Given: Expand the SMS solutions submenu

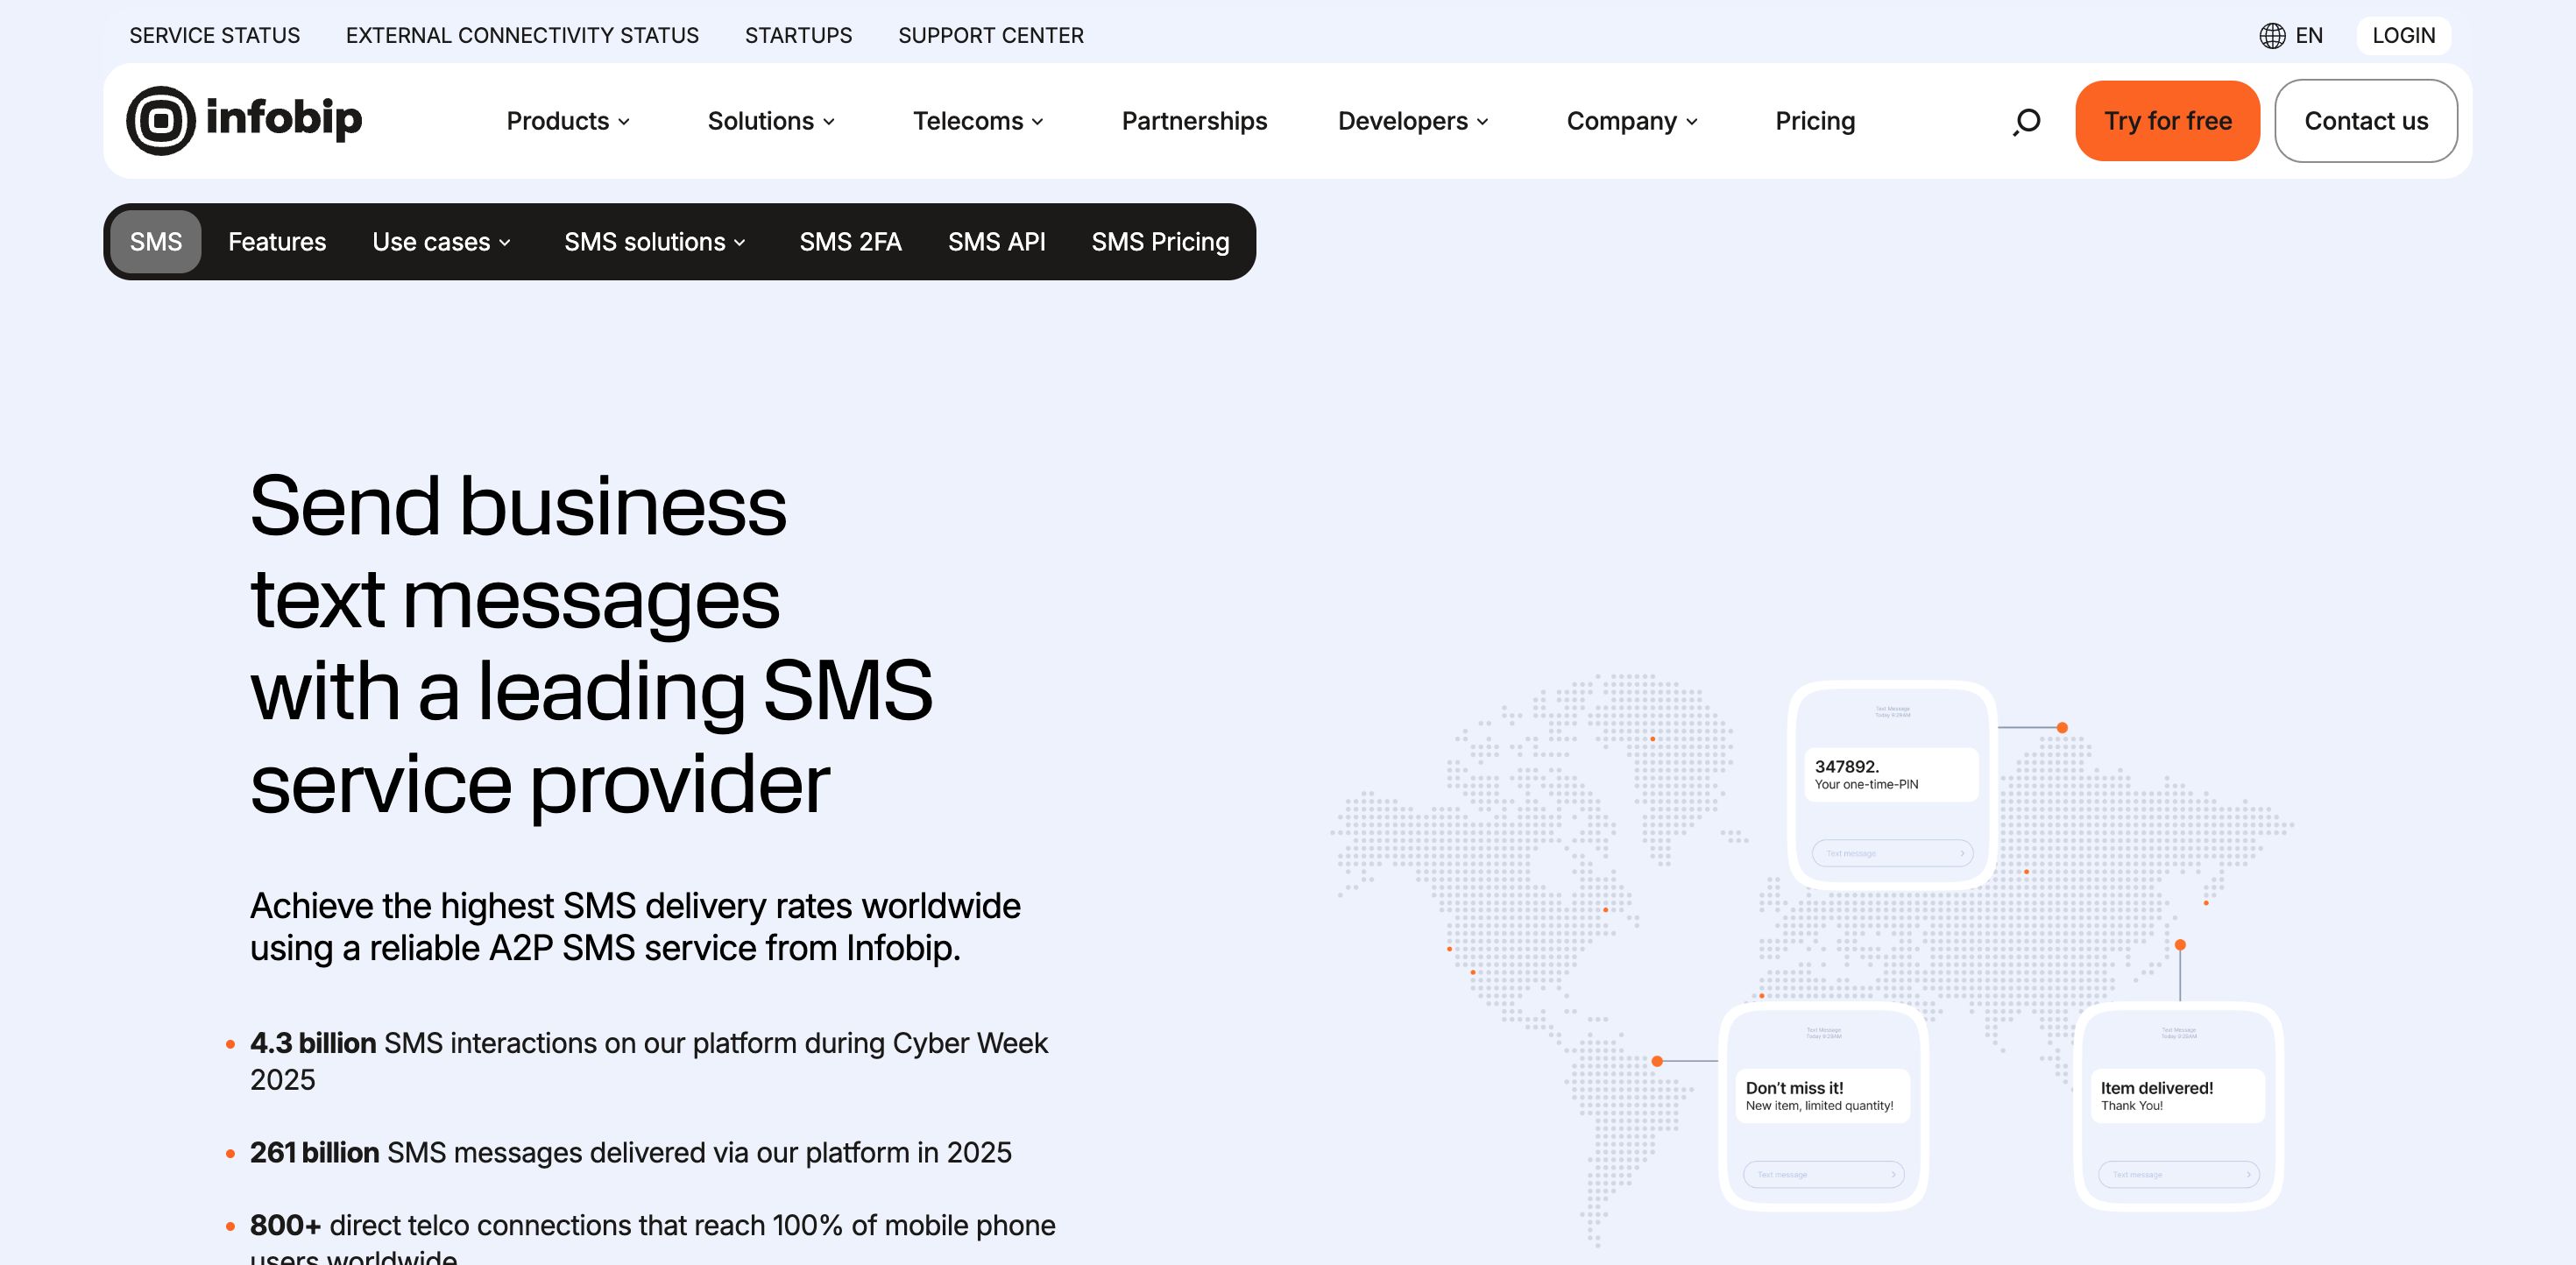Looking at the screenshot, I should 655,242.
